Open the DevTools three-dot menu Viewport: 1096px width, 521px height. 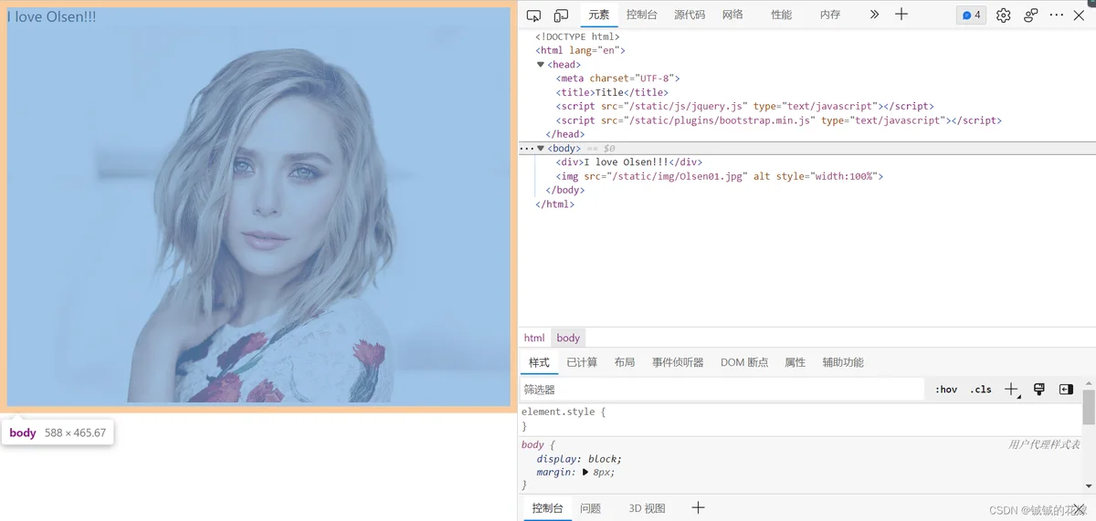point(1057,16)
